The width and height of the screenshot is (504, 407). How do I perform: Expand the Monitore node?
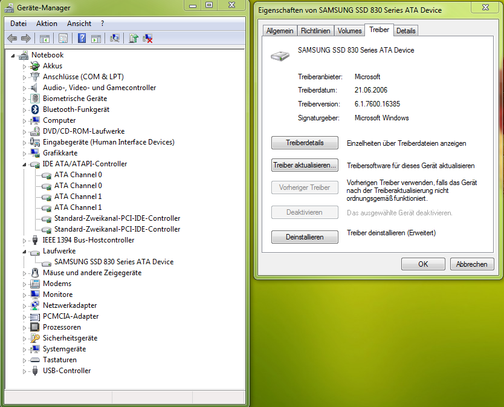coord(24,295)
